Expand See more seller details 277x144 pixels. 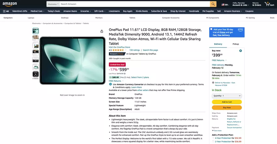(x=217, y=131)
